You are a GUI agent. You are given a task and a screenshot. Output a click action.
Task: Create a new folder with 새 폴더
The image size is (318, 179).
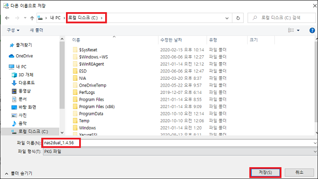point(37,30)
